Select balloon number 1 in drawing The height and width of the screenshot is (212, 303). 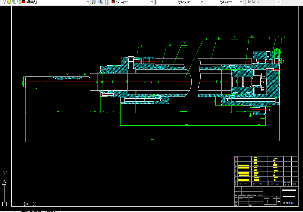[142, 46]
